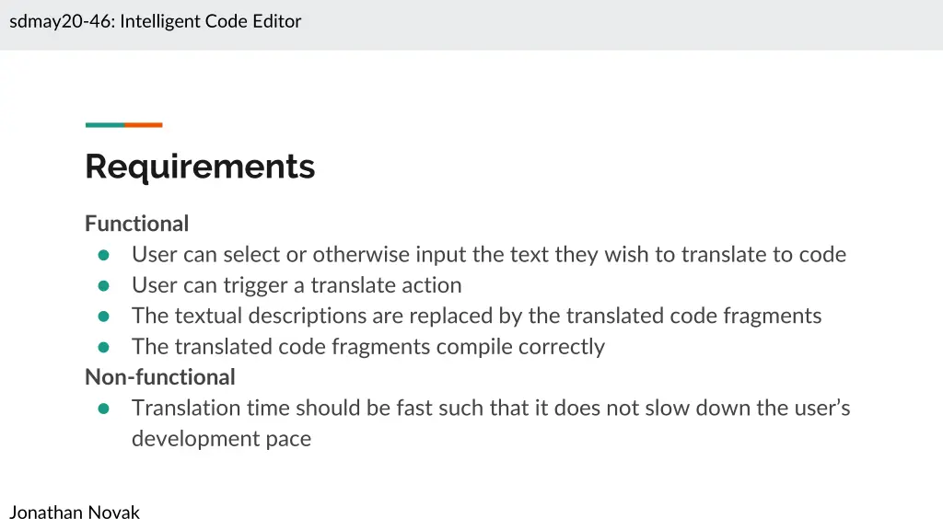Click the line starting "Translation time should be fast"
Viewport: 943px width, 530px height.
click(490, 408)
